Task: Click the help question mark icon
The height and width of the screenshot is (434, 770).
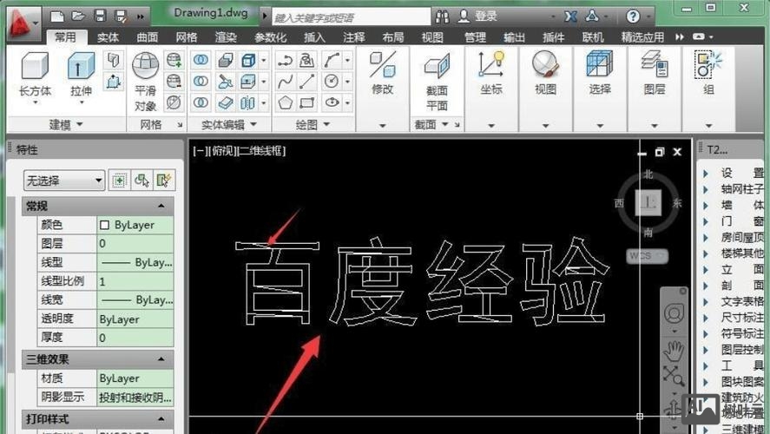Action: pos(633,16)
